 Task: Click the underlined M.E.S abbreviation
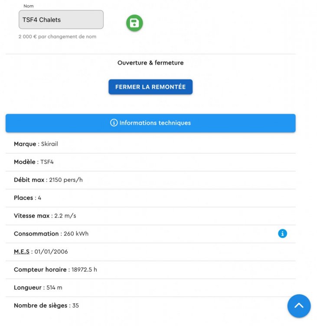coord(22,252)
